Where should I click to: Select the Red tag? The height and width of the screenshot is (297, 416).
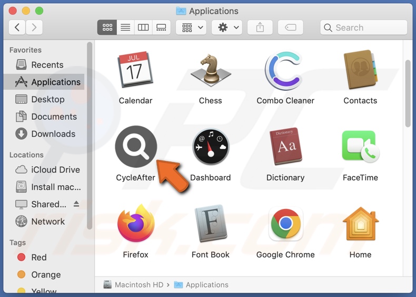click(x=44, y=257)
